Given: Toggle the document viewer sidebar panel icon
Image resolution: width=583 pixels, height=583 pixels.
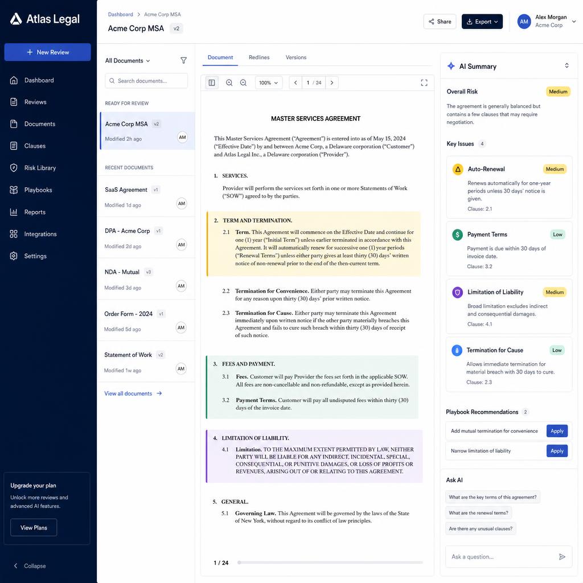Looking at the screenshot, I should click(x=212, y=83).
